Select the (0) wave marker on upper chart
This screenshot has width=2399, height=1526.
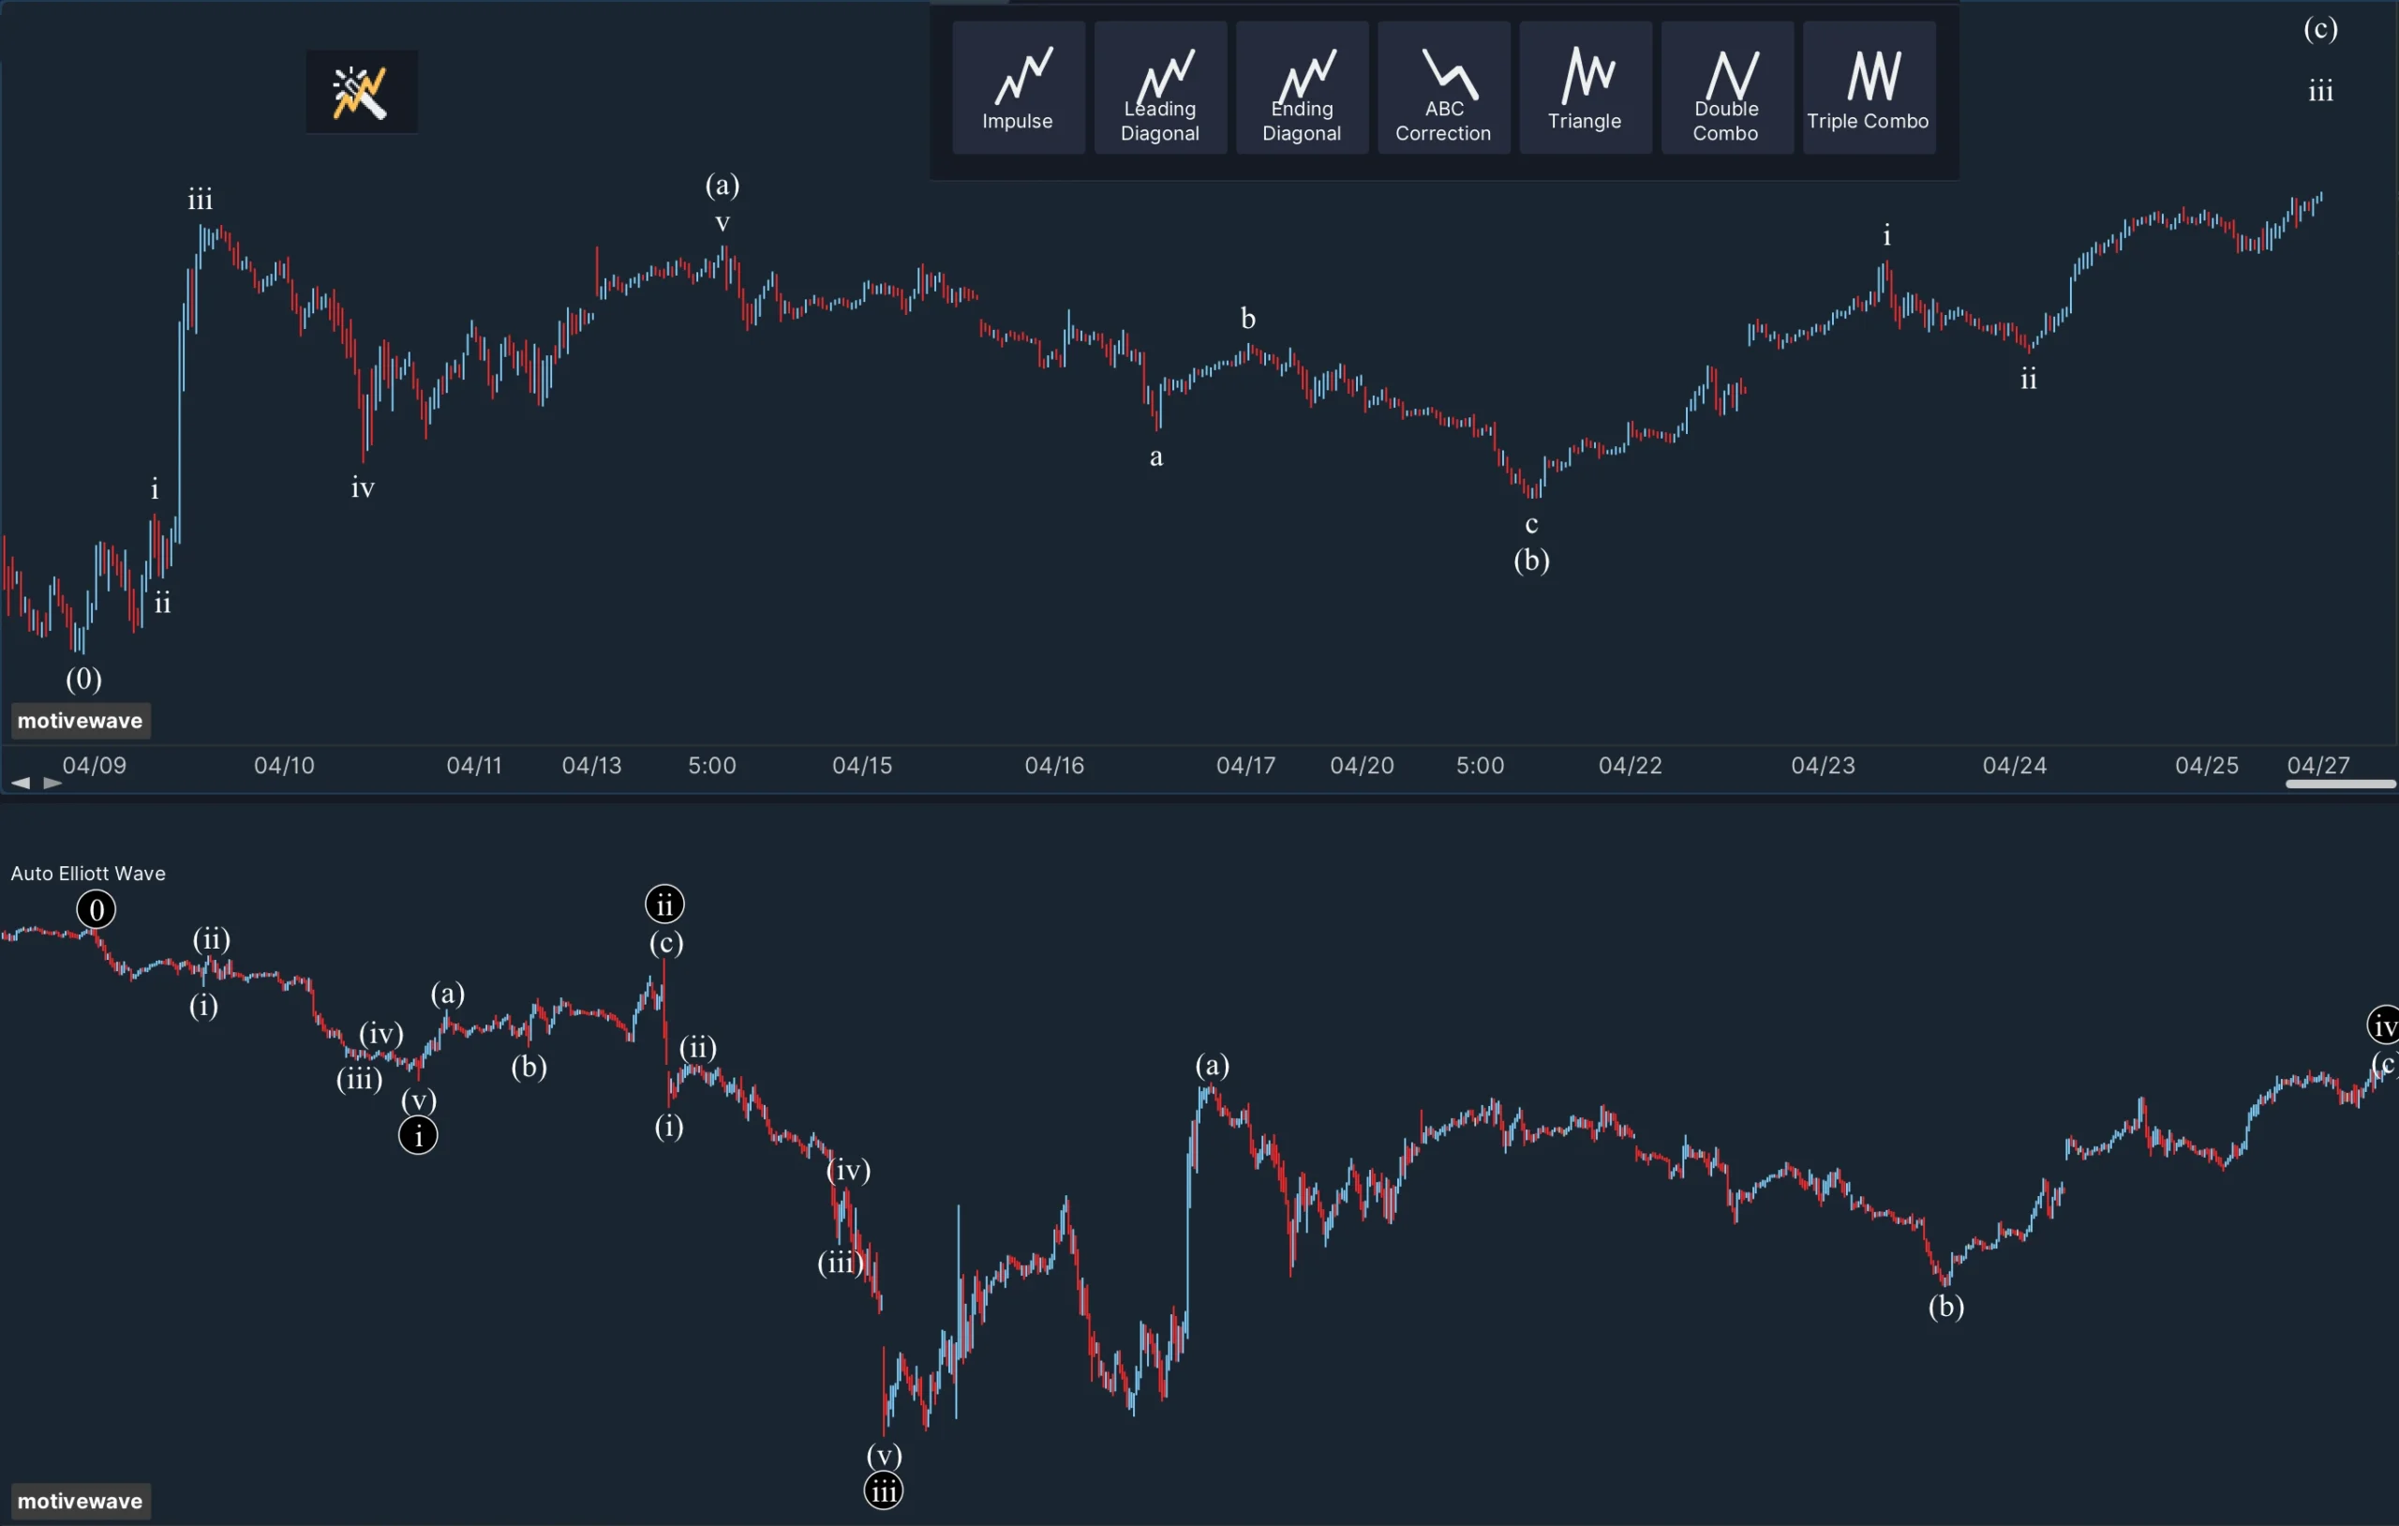coord(83,679)
